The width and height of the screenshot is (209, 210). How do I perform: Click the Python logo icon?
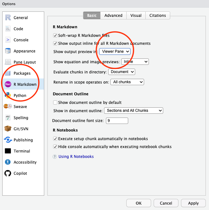pos(8,96)
